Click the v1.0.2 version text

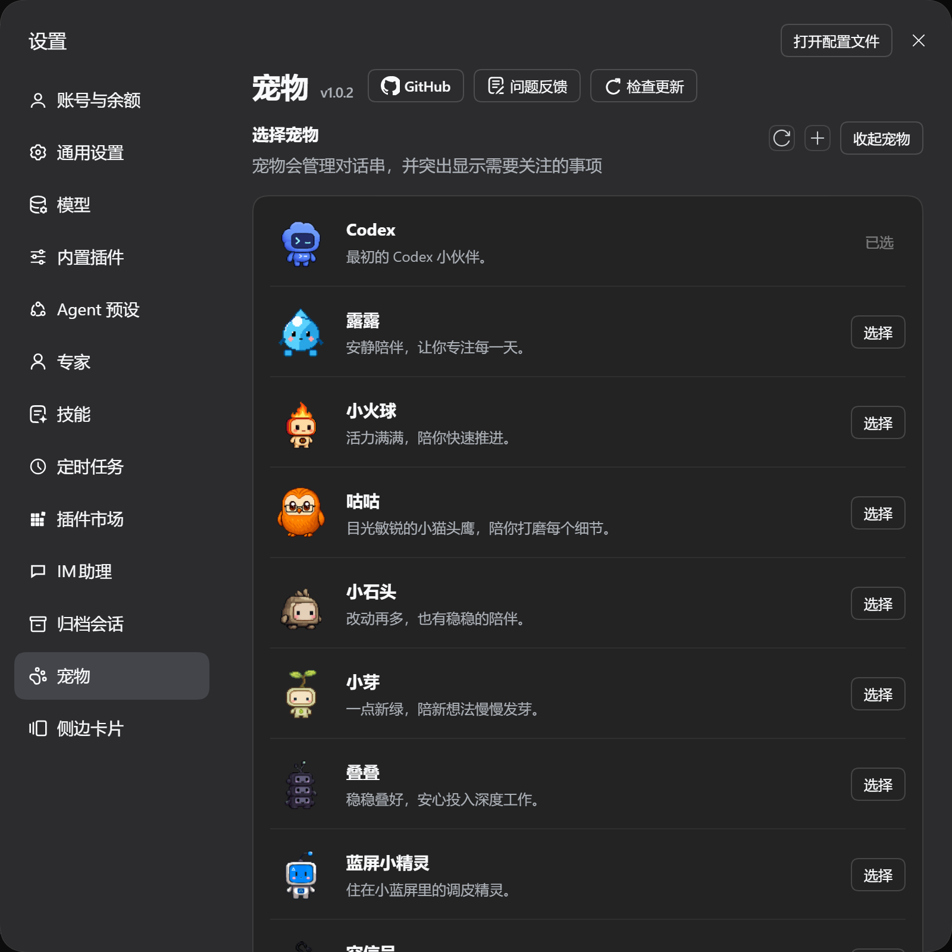pyautogui.click(x=336, y=93)
